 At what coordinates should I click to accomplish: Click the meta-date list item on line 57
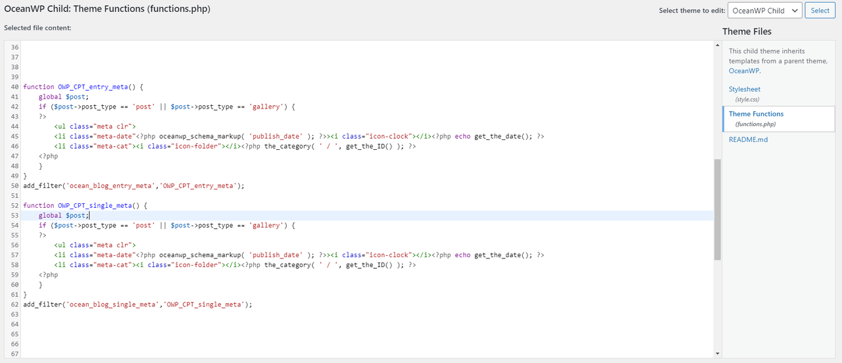point(299,254)
